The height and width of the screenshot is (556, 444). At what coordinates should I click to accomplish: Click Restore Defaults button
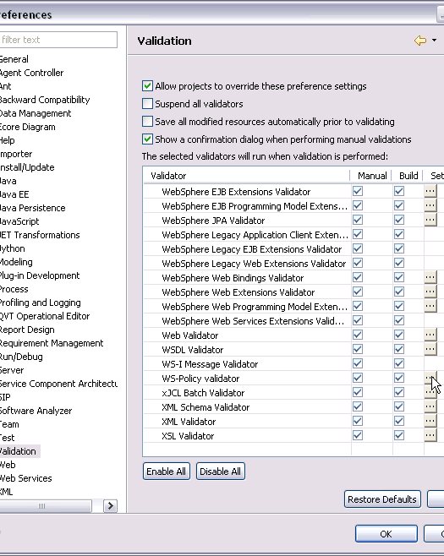pos(382,499)
